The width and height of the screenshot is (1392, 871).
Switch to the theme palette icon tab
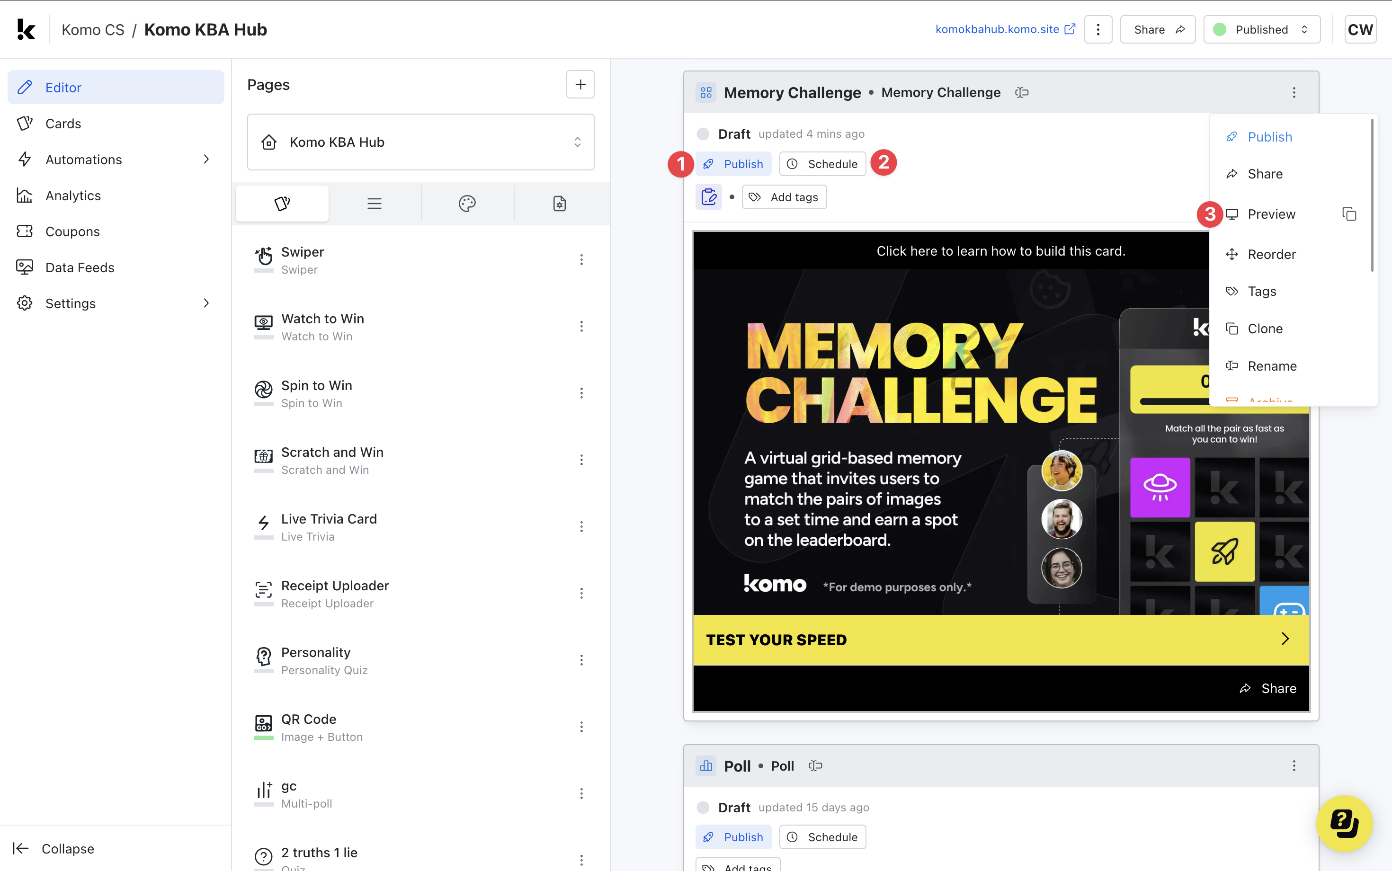coord(467,204)
